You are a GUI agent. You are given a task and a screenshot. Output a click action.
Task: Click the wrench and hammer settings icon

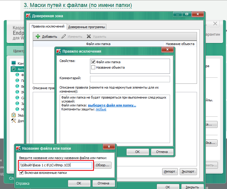point(14,121)
